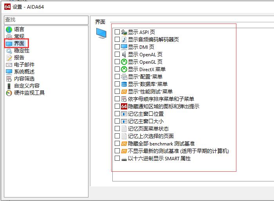Click the green Xbox icon for OpenGL
This screenshot has width=274, height=201.
(124, 62)
